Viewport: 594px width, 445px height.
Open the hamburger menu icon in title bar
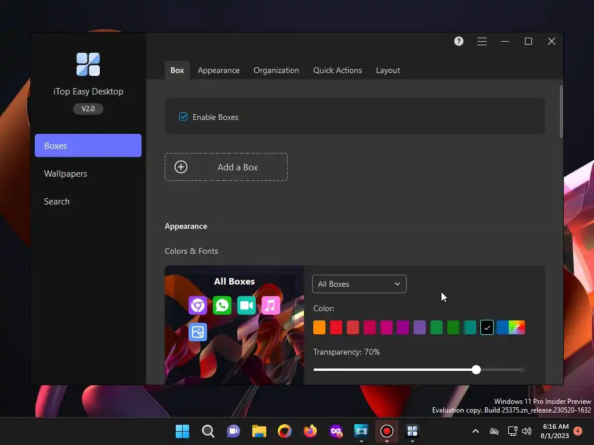click(482, 41)
